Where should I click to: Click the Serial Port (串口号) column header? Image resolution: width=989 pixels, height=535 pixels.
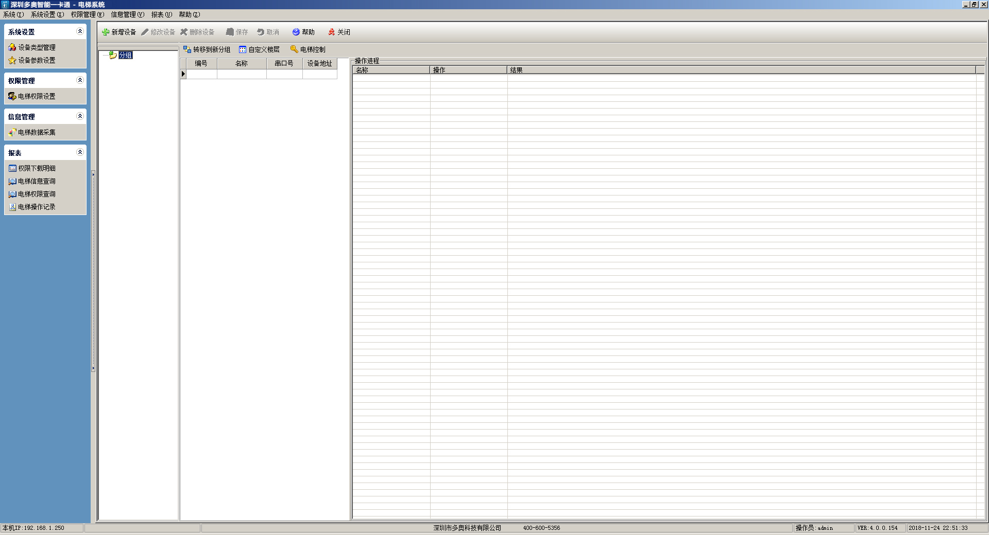pyautogui.click(x=284, y=64)
